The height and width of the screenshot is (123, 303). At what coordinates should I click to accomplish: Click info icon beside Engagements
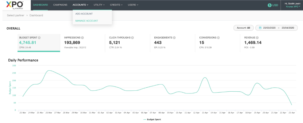(x=174, y=38)
